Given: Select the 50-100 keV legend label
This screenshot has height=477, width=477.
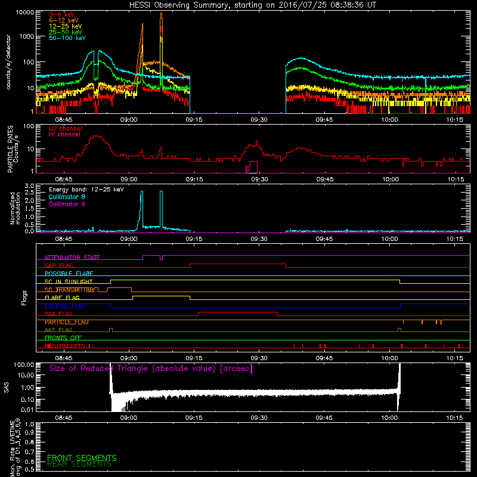Looking at the screenshot, I should tap(67, 38).
